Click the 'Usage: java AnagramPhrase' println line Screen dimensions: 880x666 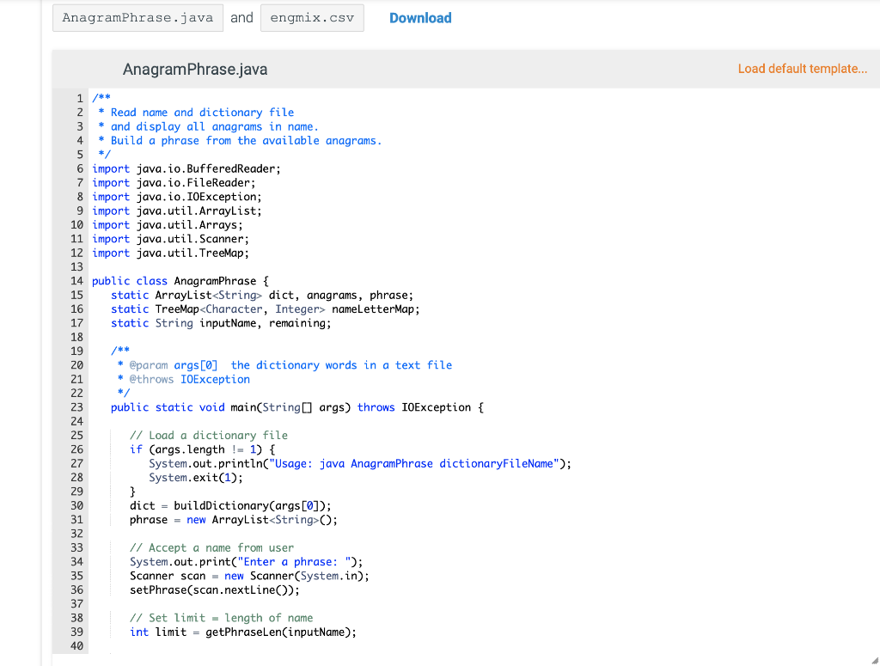point(360,463)
